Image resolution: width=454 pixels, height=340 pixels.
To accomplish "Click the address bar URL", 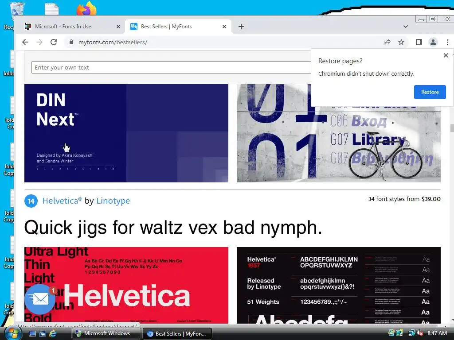I will (113, 42).
